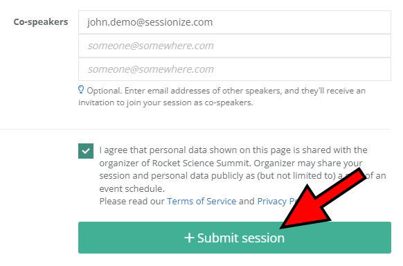Viewport: 403px width, 266px height.
Task: Click the lightbulb hint icon
Action: coord(81,89)
